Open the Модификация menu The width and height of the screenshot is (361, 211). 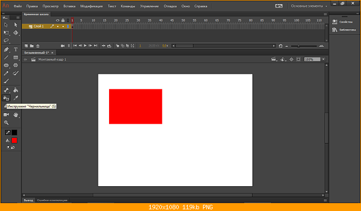click(x=92, y=6)
